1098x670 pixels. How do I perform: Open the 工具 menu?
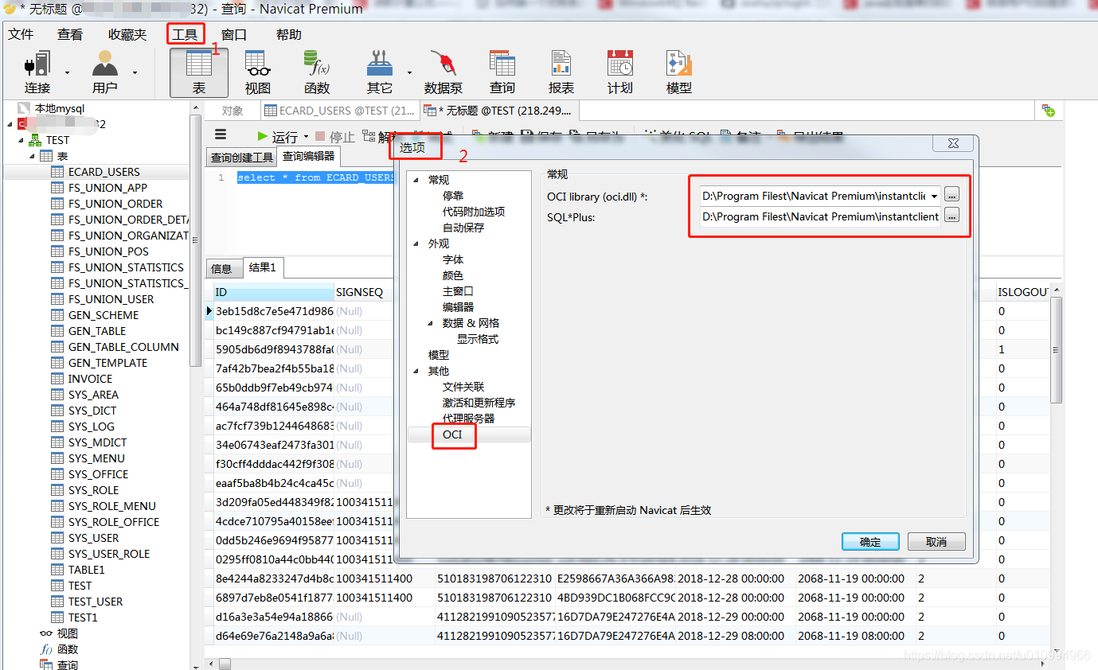[x=185, y=34]
